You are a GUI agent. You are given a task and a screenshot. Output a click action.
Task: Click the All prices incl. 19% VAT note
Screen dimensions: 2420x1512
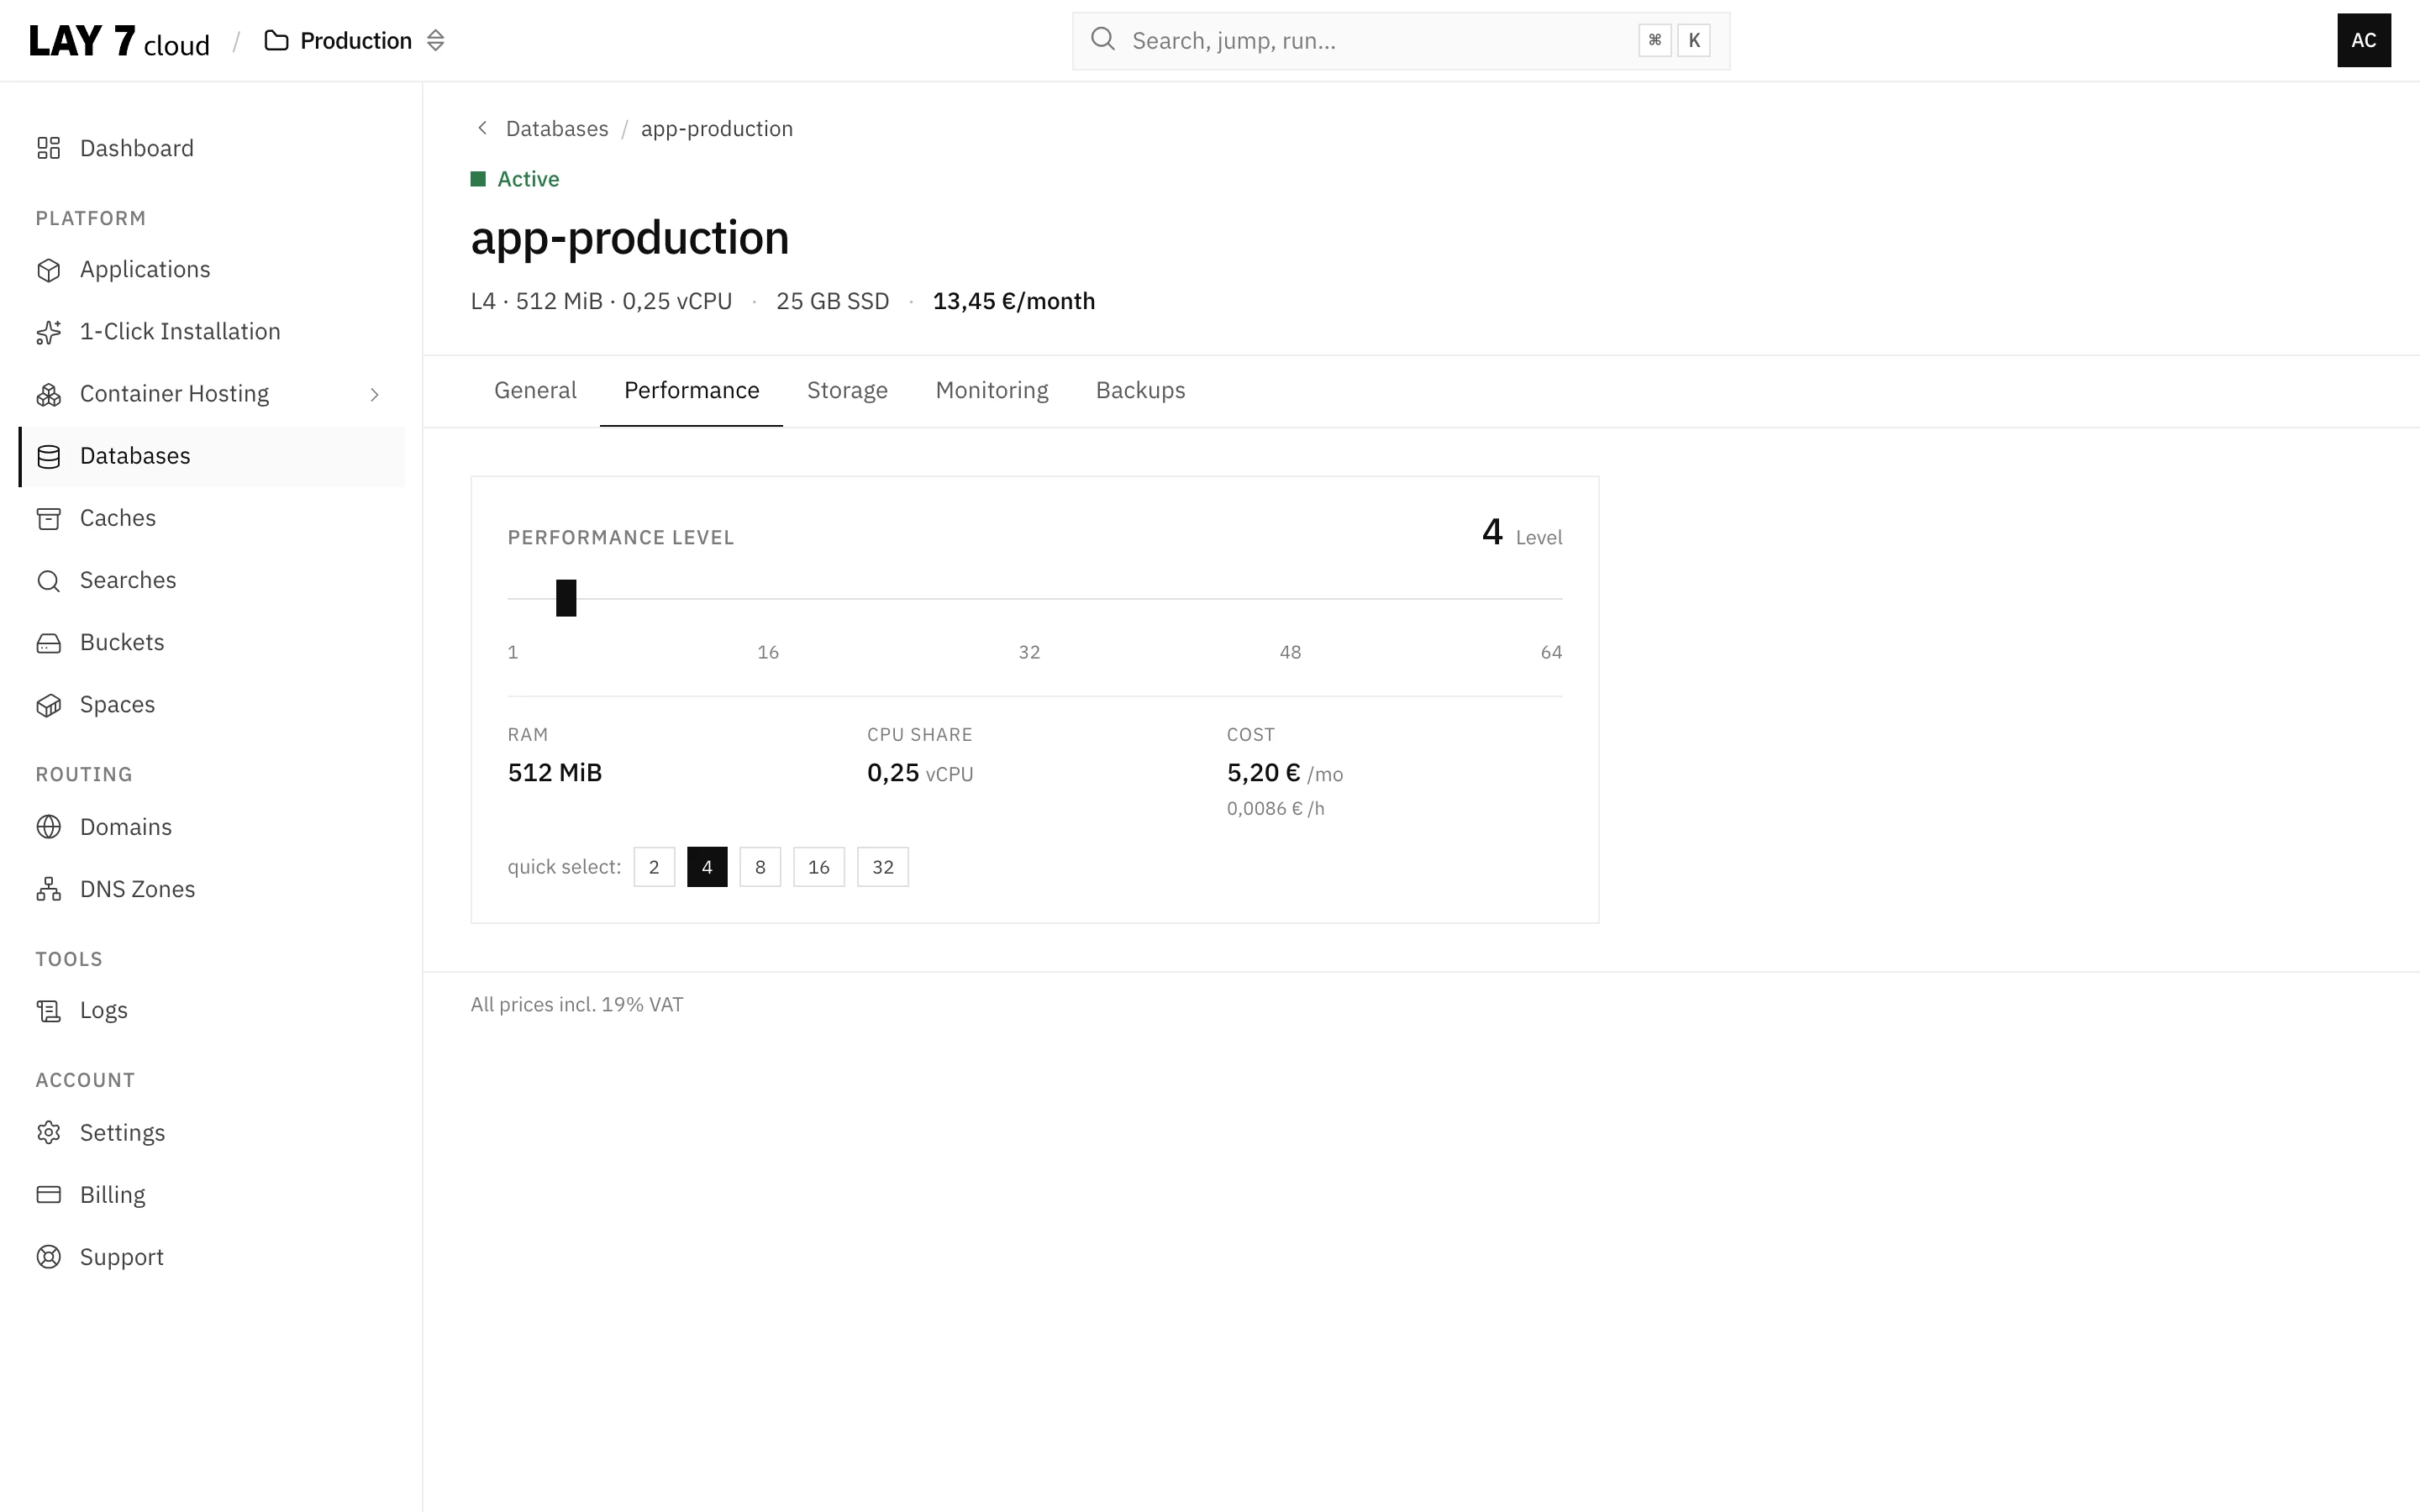point(577,1005)
